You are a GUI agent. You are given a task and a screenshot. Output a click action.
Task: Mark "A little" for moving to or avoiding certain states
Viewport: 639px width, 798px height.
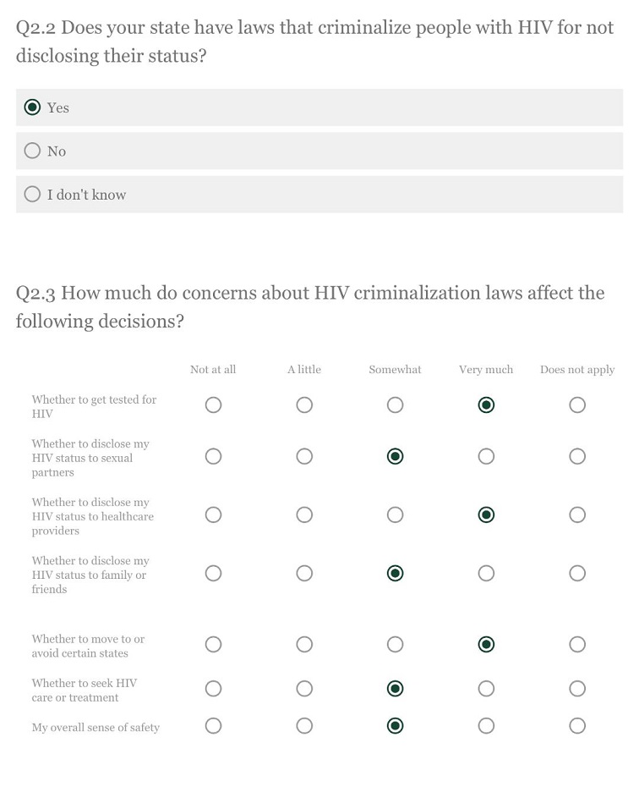304,644
